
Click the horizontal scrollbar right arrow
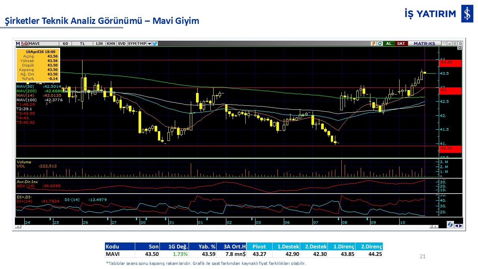pos(435,226)
